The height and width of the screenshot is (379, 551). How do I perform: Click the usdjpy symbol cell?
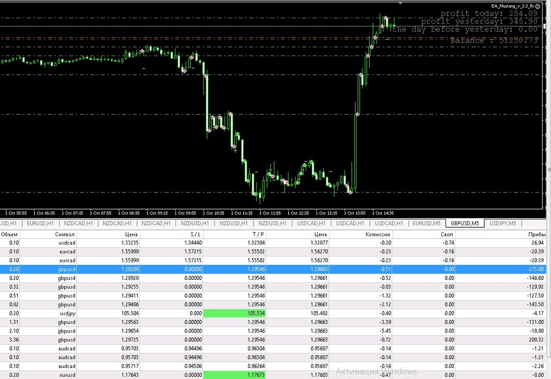coord(67,313)
